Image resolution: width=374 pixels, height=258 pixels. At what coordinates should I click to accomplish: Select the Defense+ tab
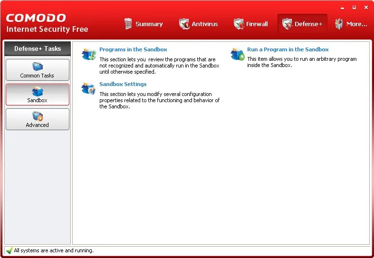point(302,24)
